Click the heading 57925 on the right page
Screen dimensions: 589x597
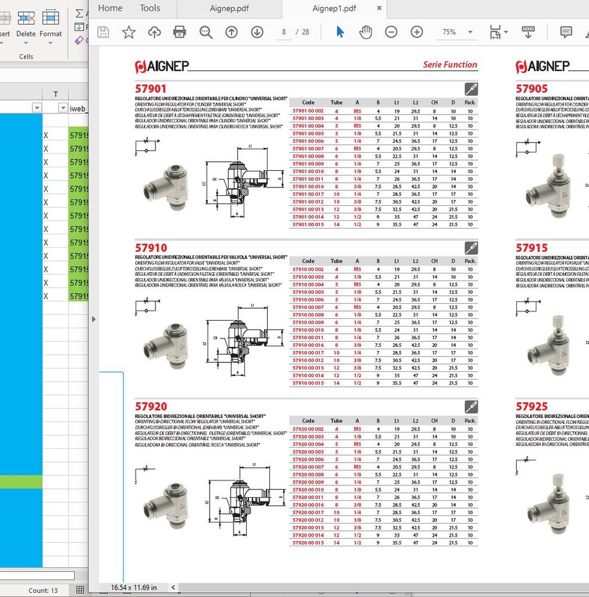point(532,406)
